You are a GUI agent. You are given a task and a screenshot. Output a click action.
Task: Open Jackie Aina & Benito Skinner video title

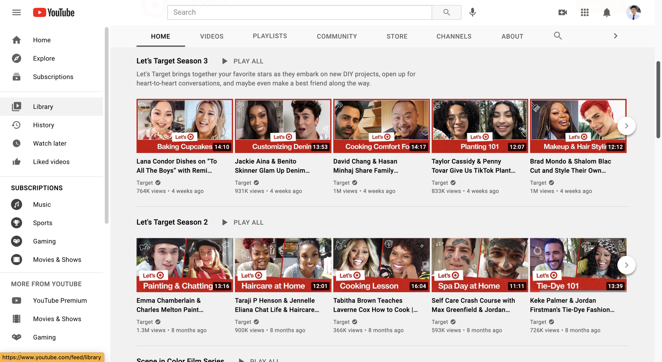pos(272,166)
